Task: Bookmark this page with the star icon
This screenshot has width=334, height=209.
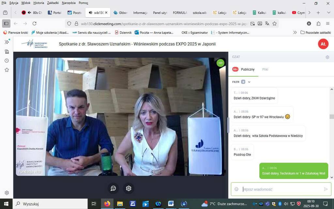Action: tap(275, 24)
